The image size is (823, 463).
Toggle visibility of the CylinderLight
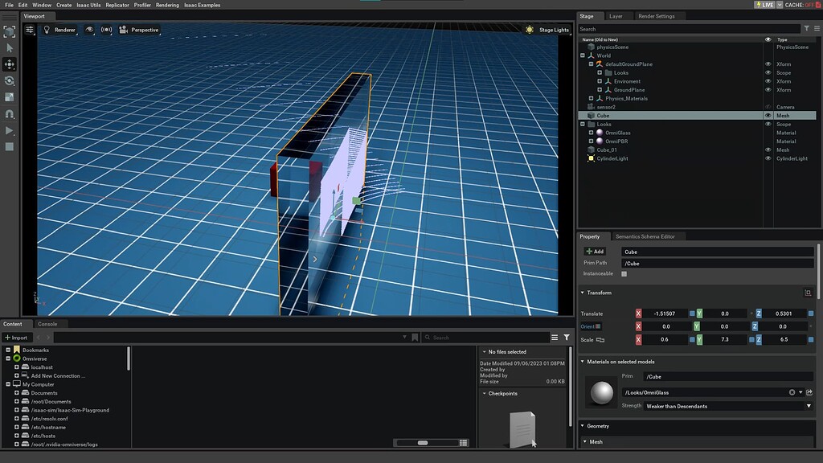coord(768,158)
